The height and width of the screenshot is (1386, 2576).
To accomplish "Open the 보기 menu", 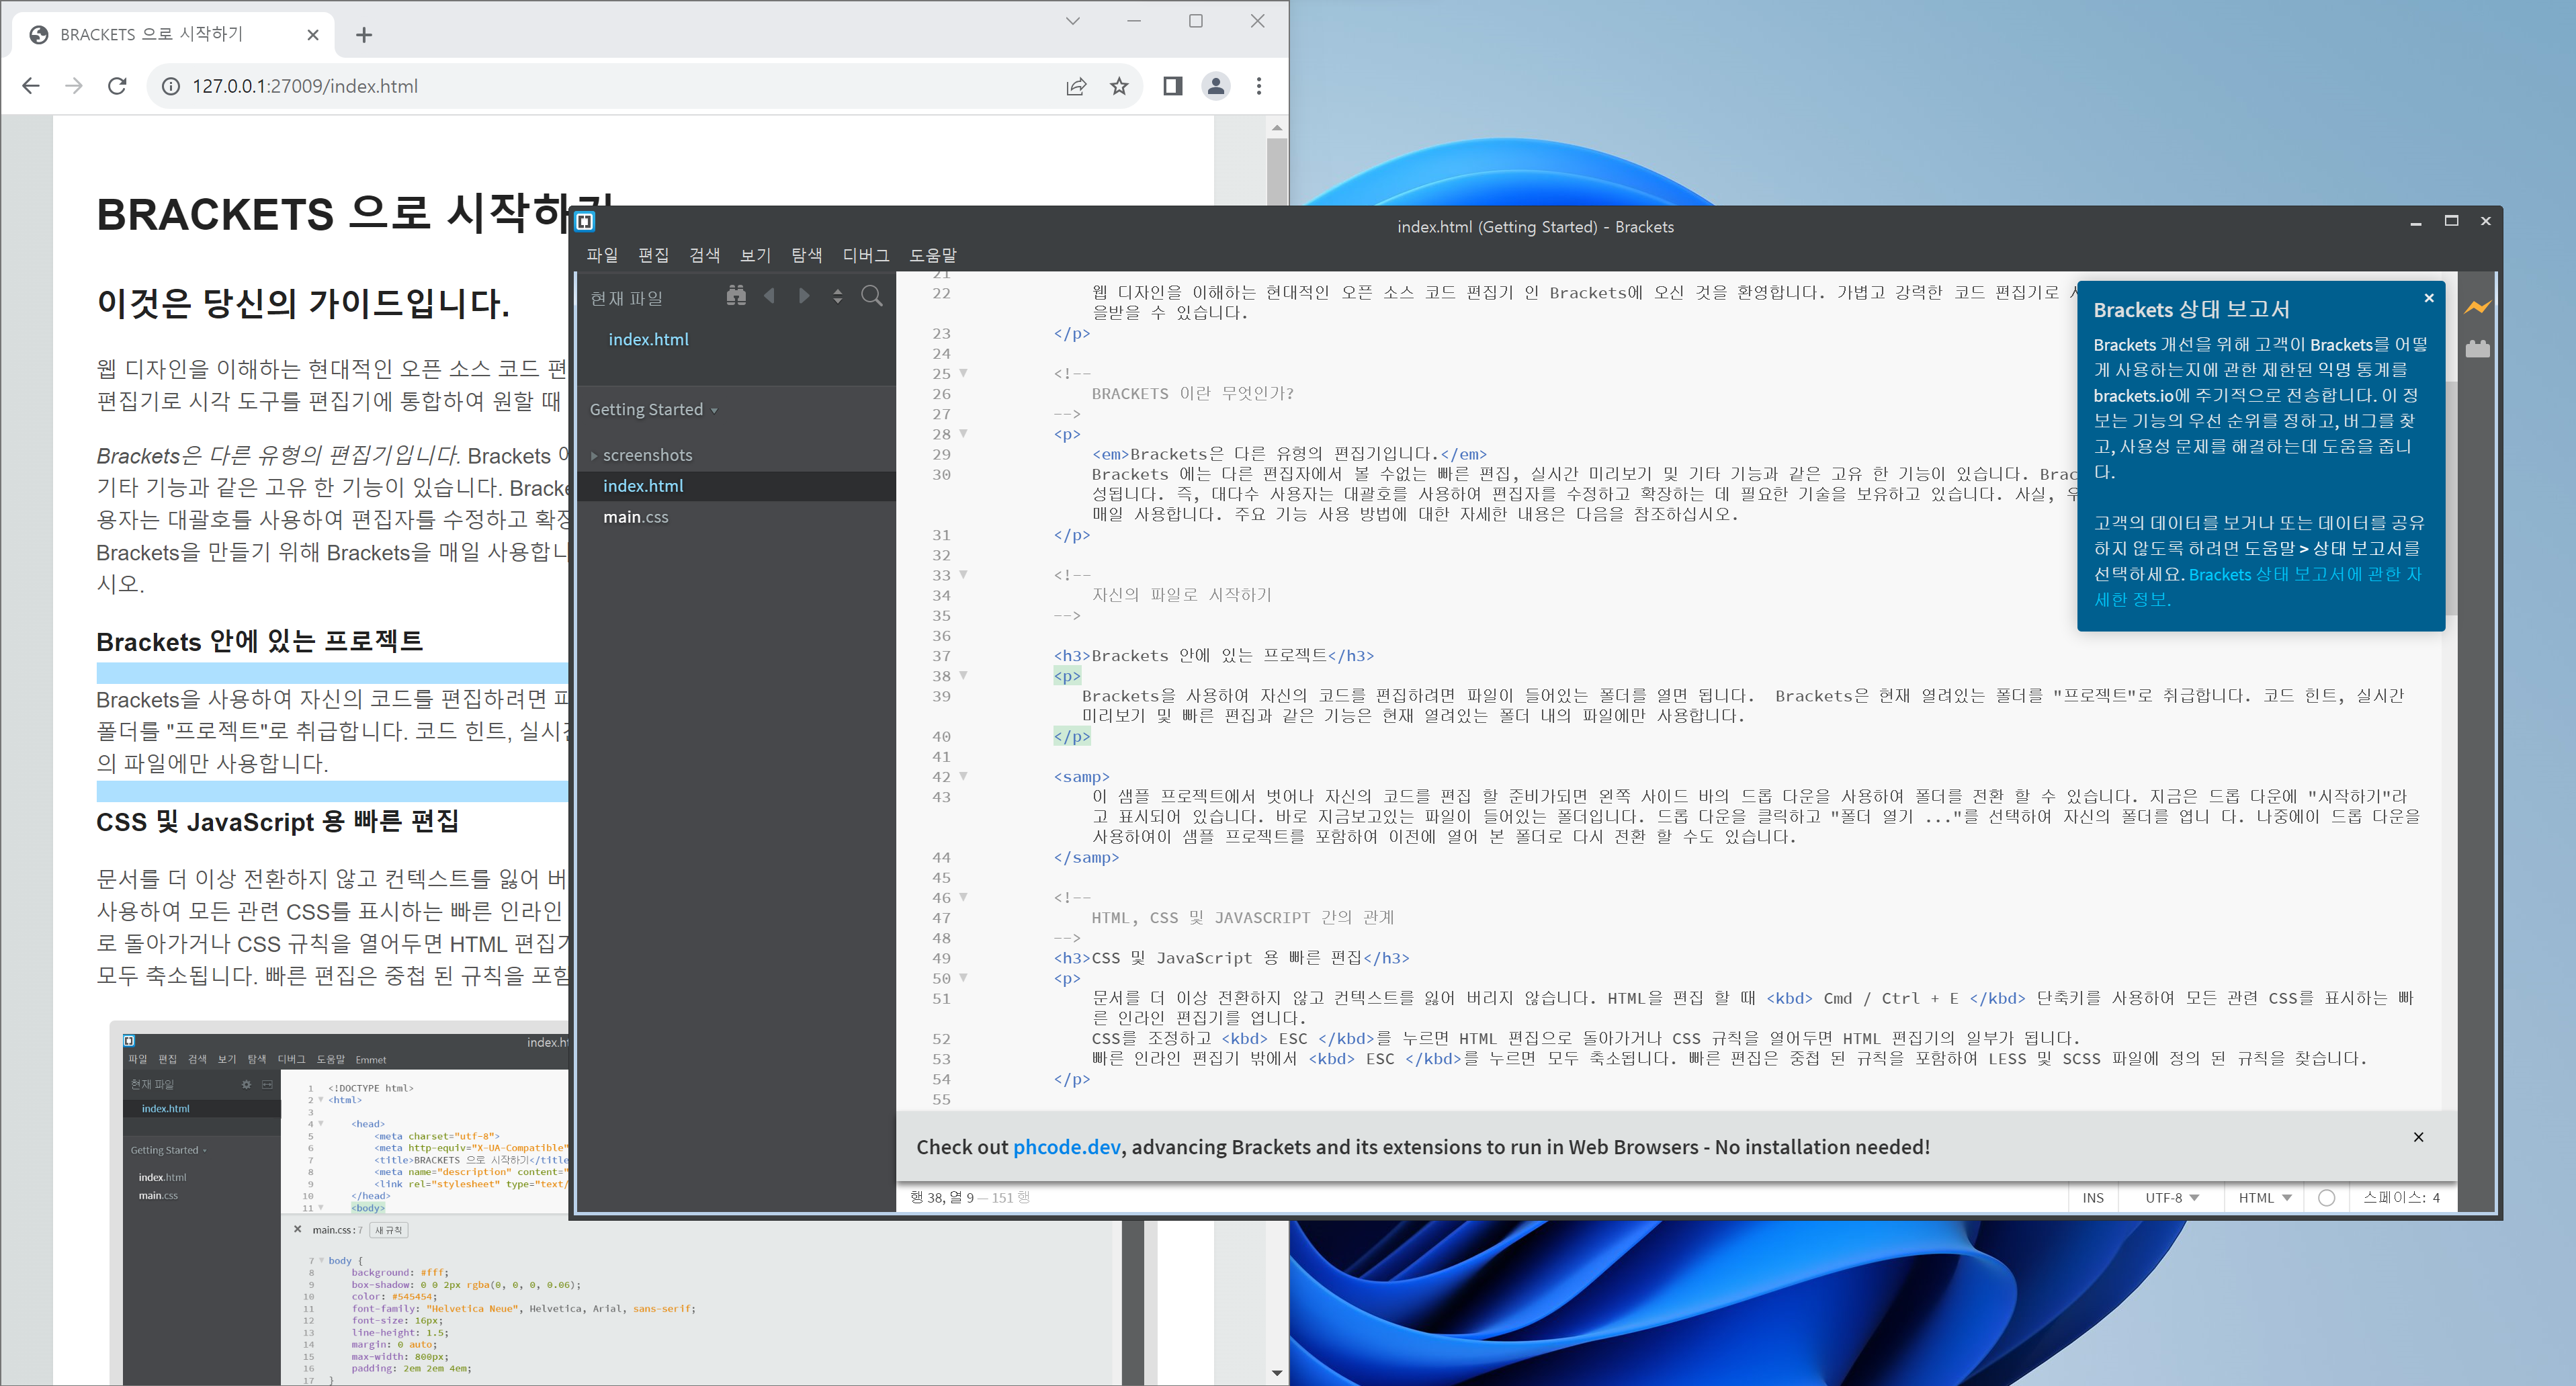I will [x=755, y=255].
